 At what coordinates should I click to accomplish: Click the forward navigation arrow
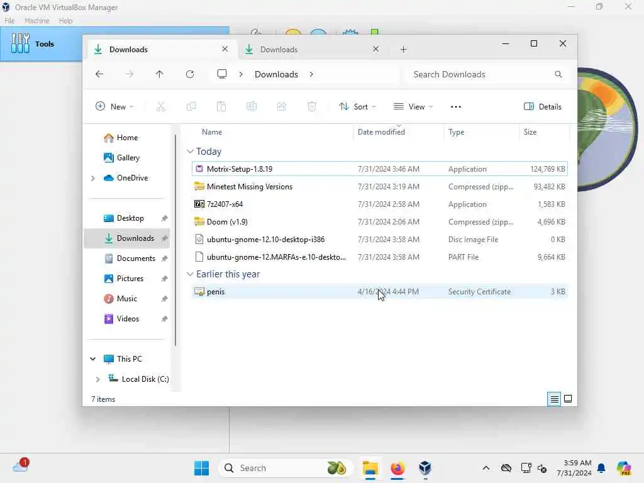pyautogui.click(x=130, y=74)
